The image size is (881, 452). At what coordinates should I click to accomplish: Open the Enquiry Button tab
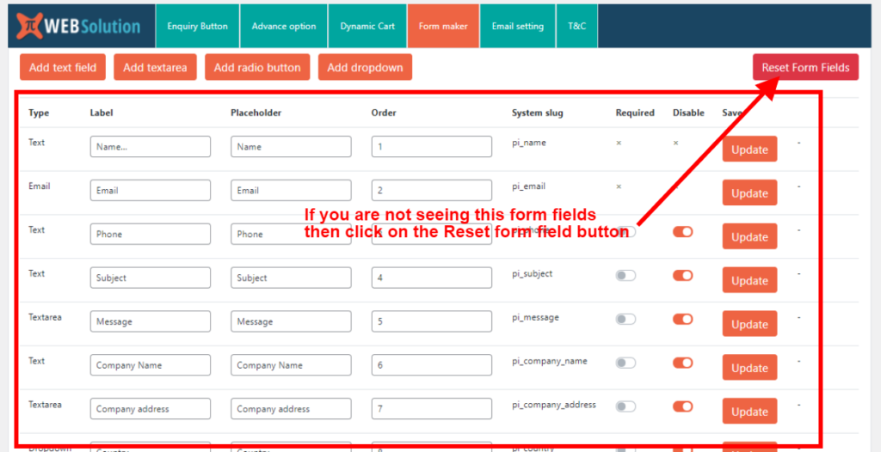(x=197, y=26)
